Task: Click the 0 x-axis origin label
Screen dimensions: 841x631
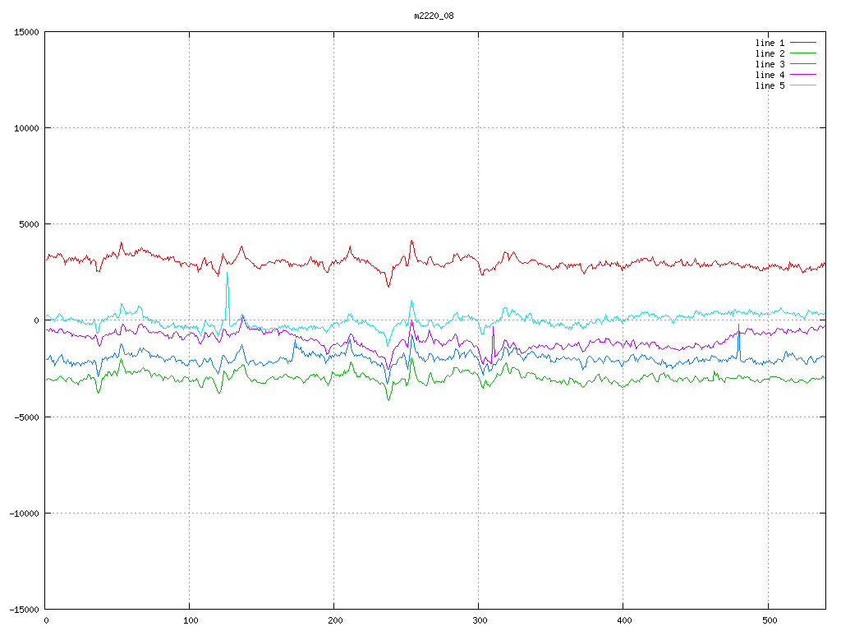Action: tap(47, 621)
